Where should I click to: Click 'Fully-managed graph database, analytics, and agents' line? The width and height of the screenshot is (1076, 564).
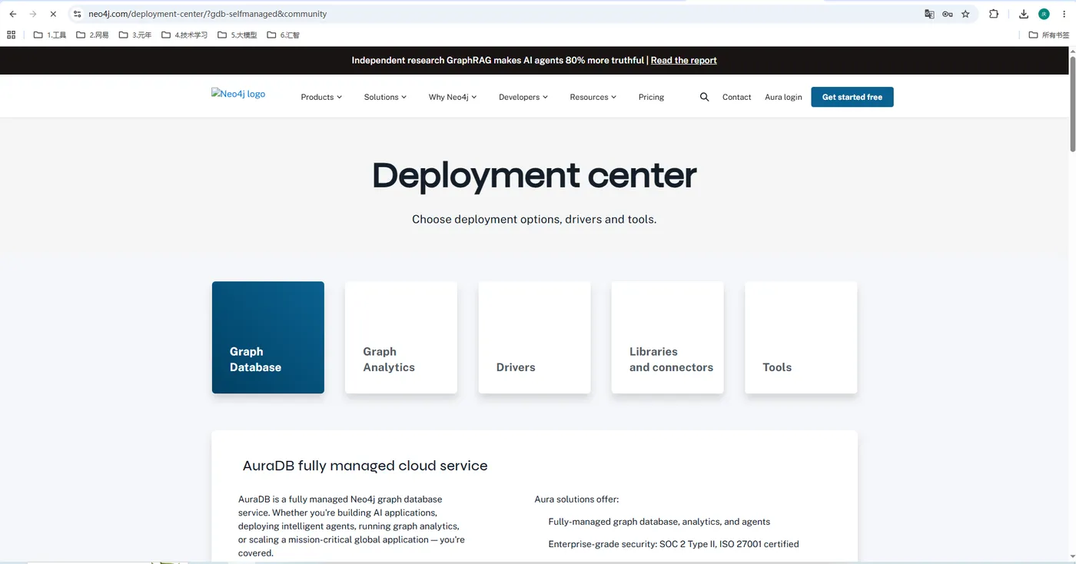(x=659, y=522)
